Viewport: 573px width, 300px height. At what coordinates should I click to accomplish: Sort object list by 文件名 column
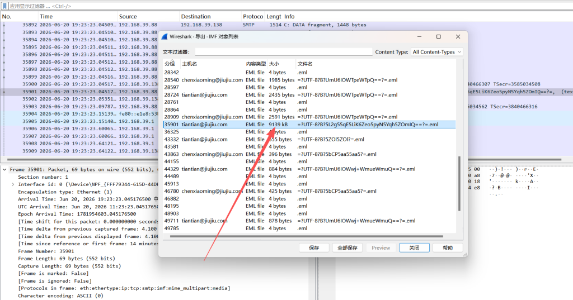click(x=375, y=64)
